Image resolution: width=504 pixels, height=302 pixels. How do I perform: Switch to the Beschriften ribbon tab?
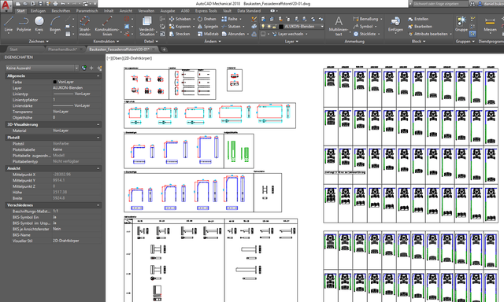(61, 11)
